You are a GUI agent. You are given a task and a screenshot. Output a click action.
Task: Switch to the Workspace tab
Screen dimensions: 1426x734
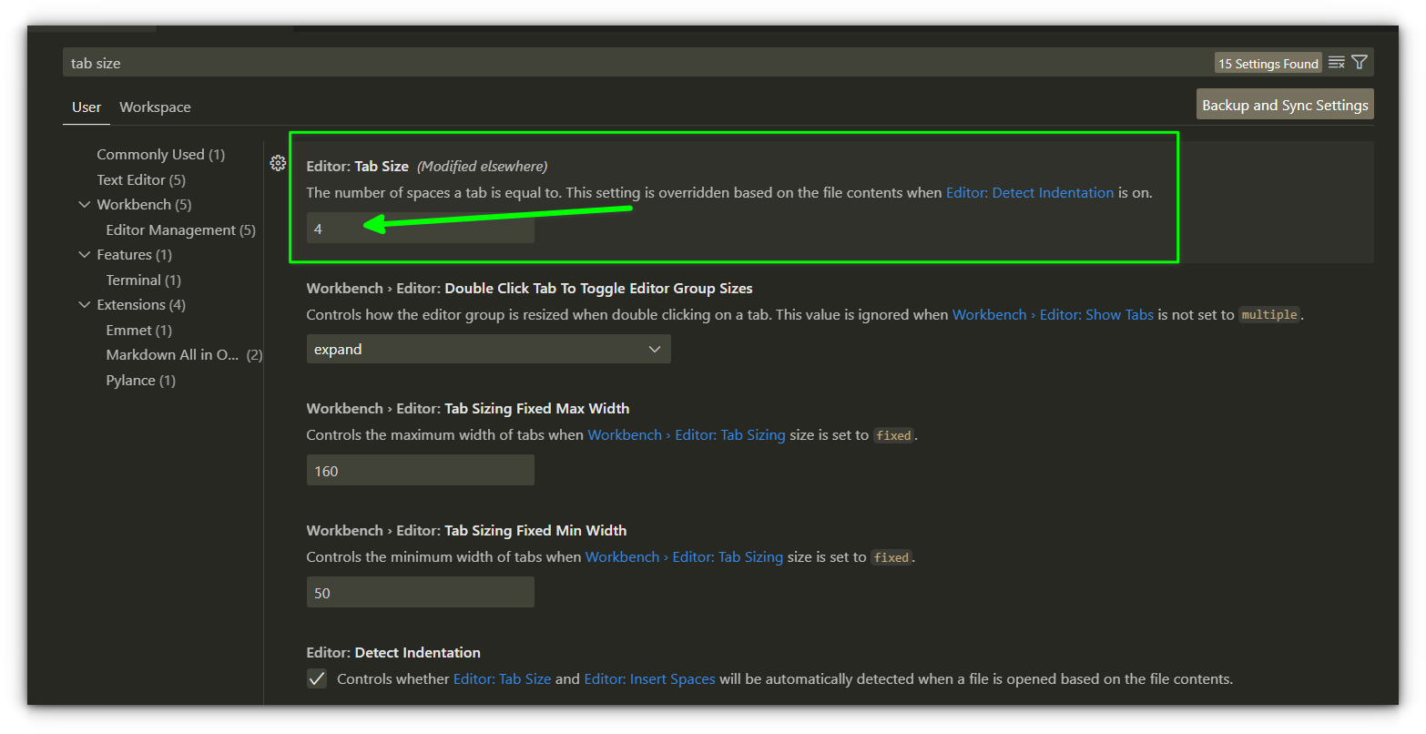(154, 107)
